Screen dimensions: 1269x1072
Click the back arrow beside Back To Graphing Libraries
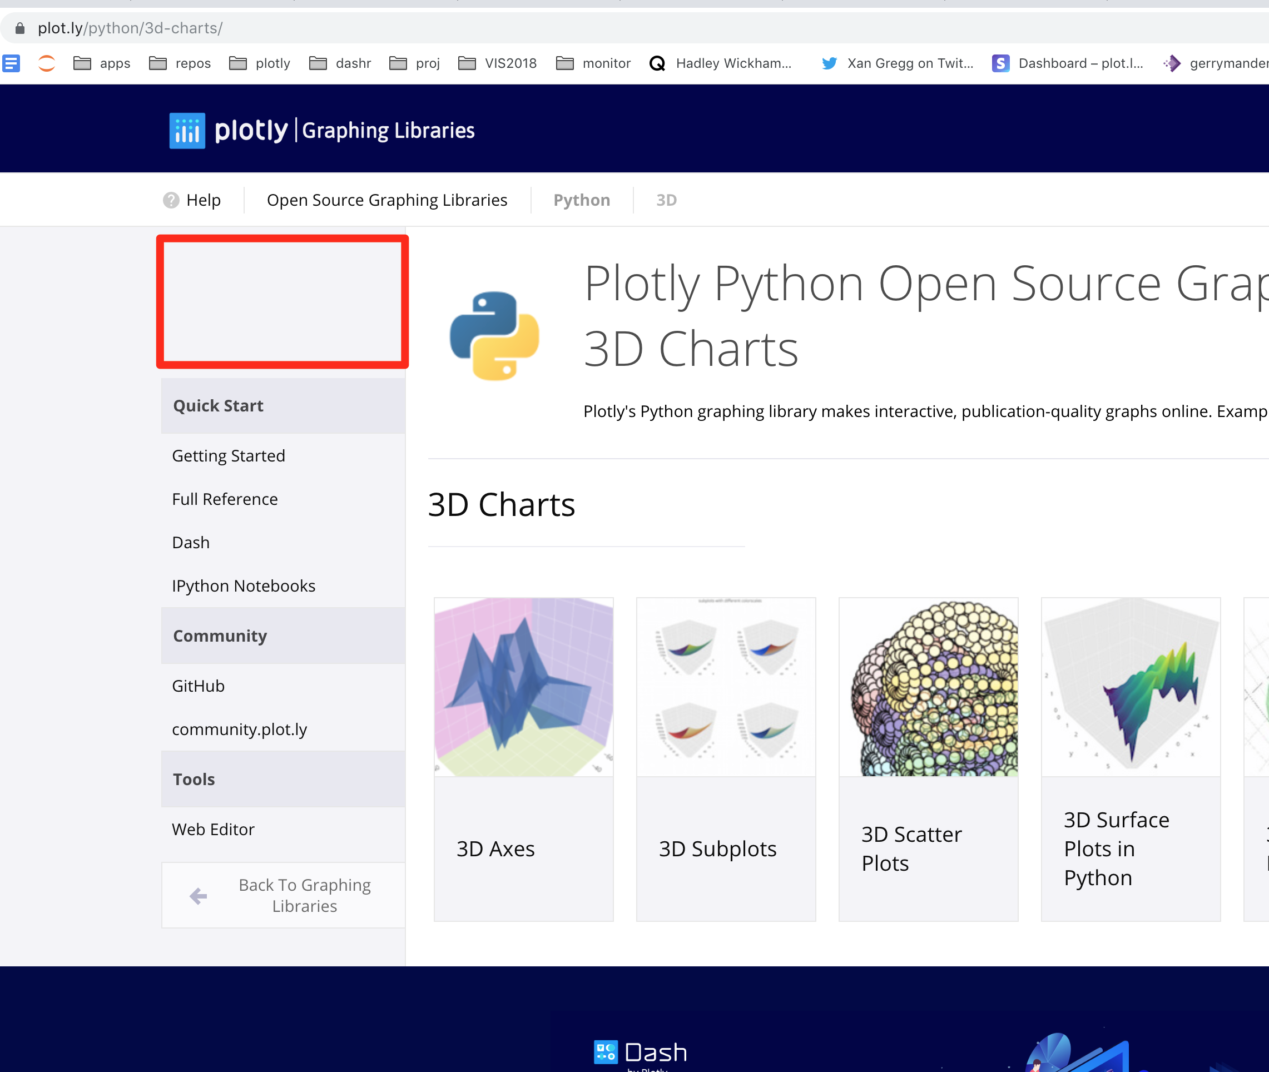point(197,896)
